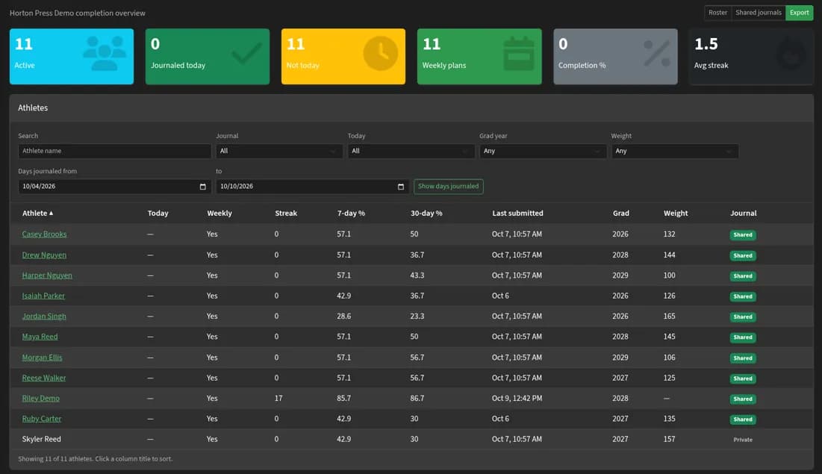The height and width of the screenshot is (474, 822).
Task: Open calendar picker for Days journaled from
Action: [x=203, y=187]
